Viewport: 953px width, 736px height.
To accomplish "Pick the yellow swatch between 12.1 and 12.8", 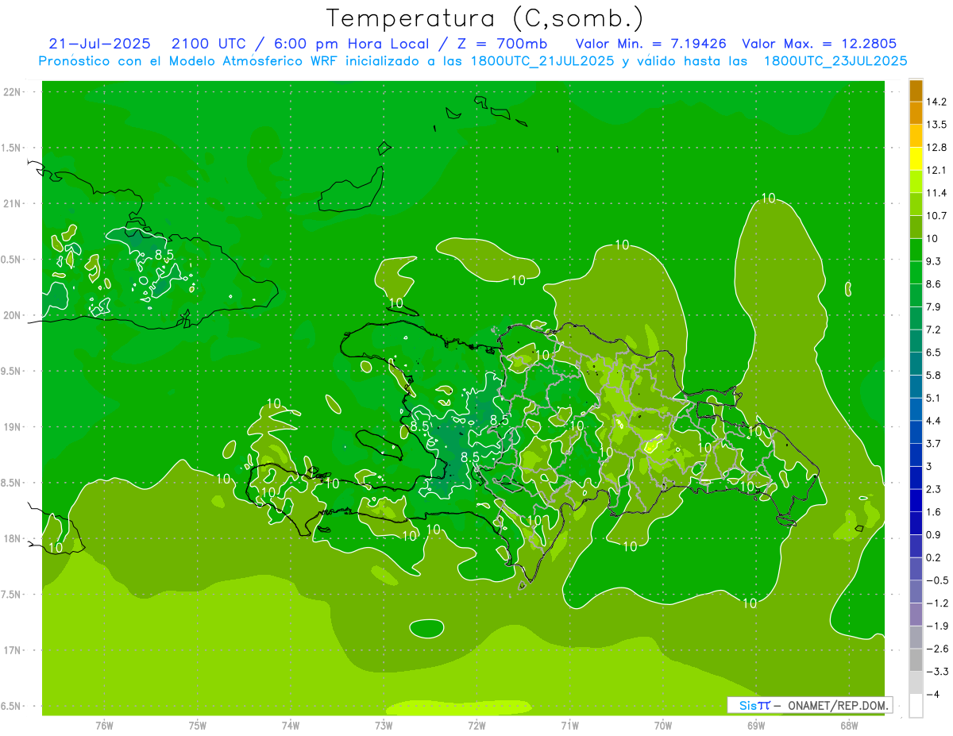I will click(916, 159).
